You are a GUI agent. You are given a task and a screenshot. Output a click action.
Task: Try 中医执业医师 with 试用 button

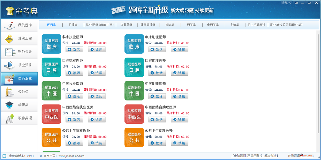pyautogui.click(x=97, y=96)
